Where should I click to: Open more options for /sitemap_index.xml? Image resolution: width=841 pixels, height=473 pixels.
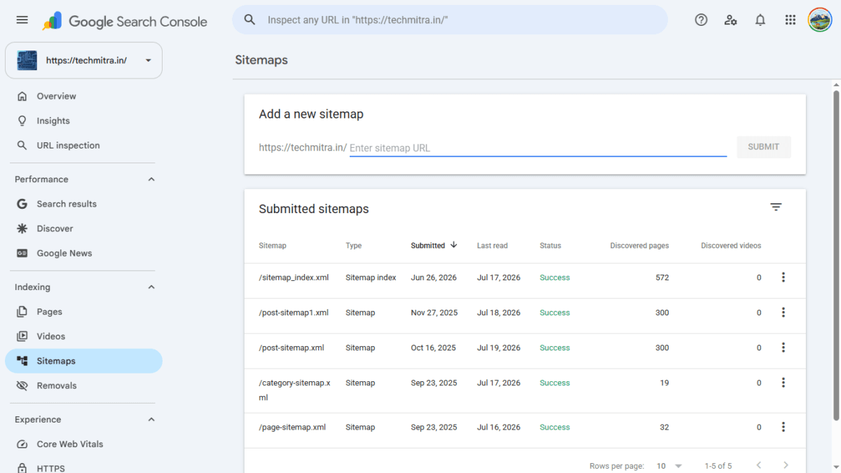[784, 277]
